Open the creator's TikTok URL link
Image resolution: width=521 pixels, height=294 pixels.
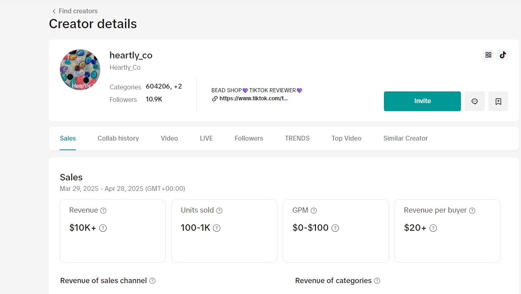pyautogui.click(x=253, y=98)
